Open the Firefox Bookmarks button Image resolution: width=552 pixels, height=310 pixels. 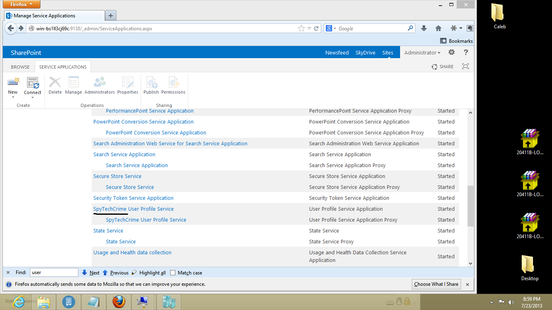click(456, 41)
